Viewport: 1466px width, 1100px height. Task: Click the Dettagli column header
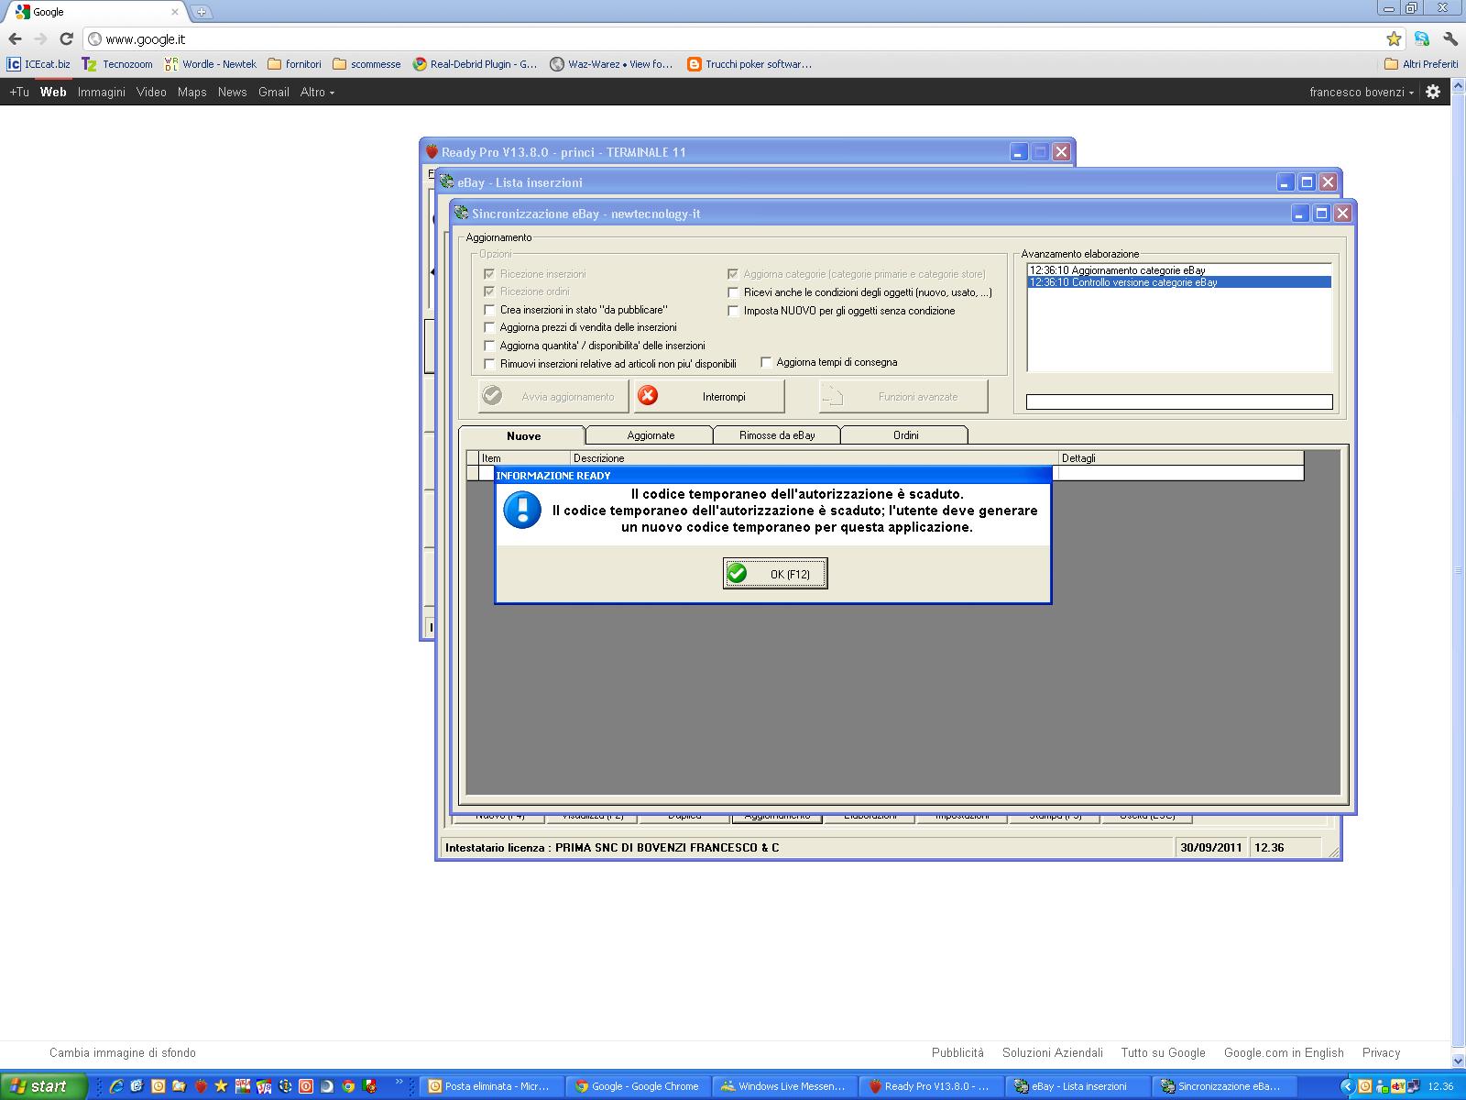(x=1181, y=457)
